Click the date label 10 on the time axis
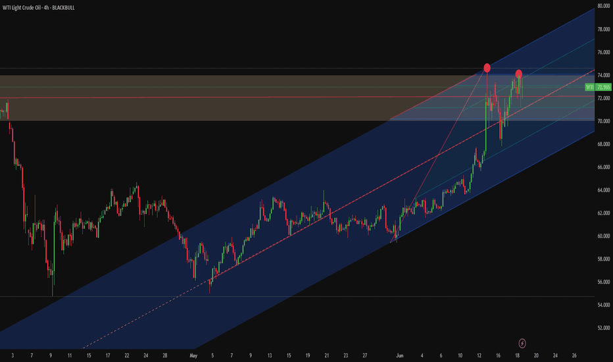The image size is (613, 362). click(x=460, y=355)
